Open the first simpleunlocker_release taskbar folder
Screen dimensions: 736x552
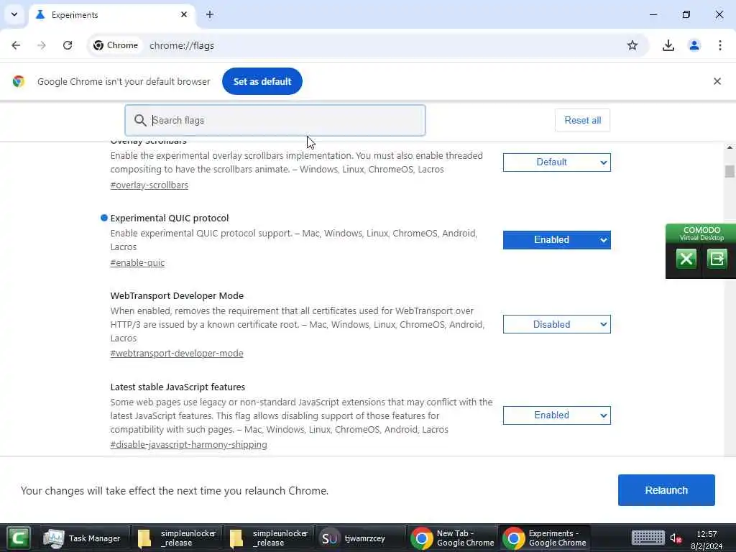tap(178, 538)
